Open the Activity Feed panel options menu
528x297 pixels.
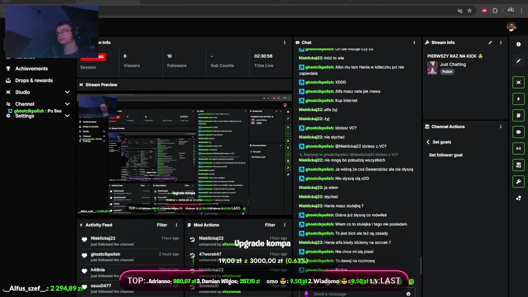(x=176, y=225)
